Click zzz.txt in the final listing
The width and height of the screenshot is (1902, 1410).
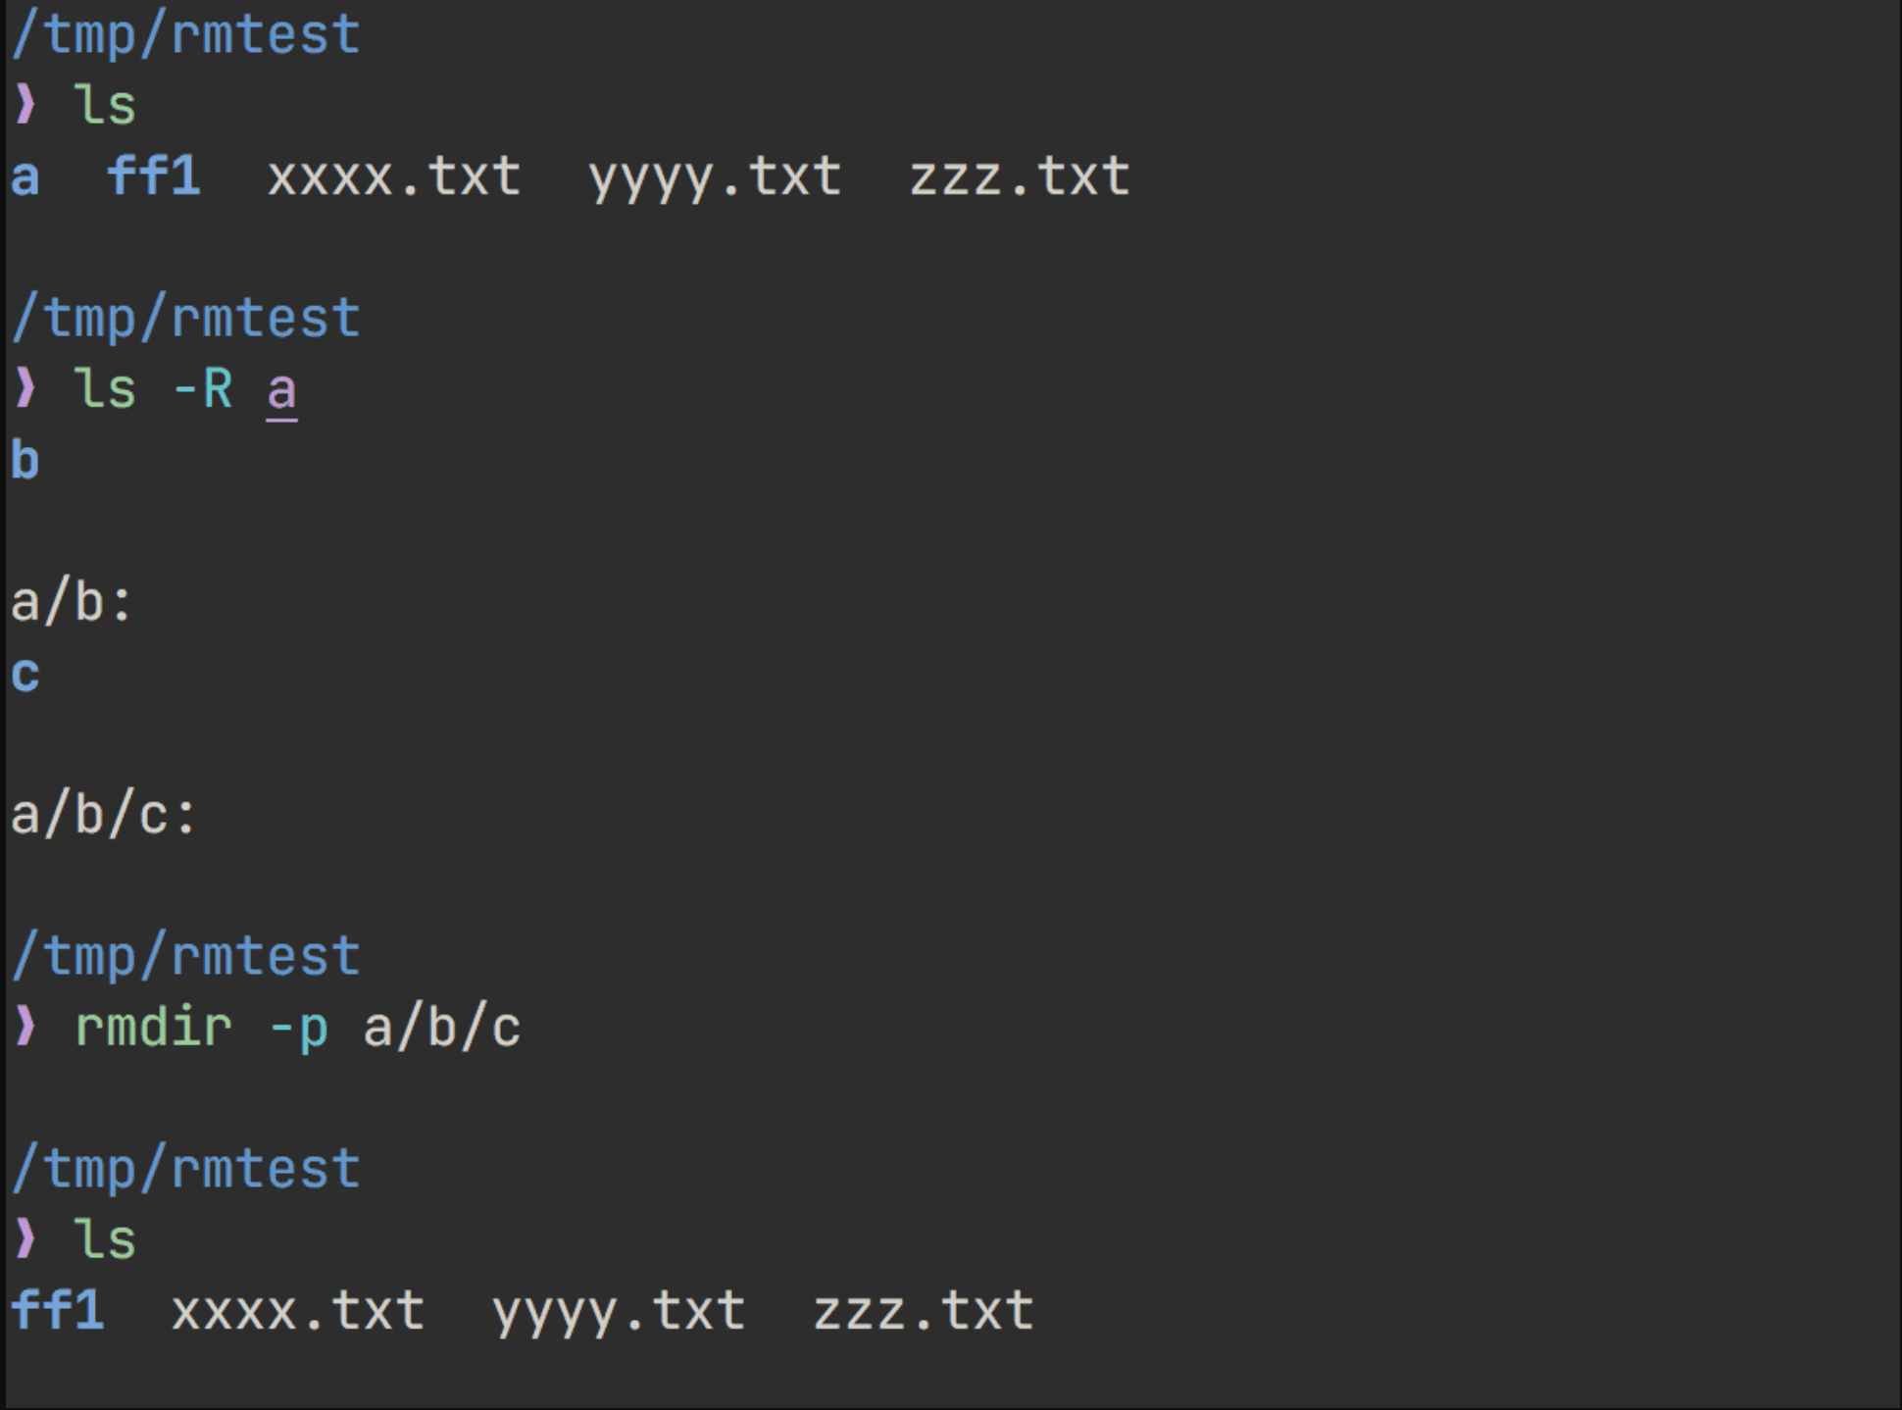924,1311
